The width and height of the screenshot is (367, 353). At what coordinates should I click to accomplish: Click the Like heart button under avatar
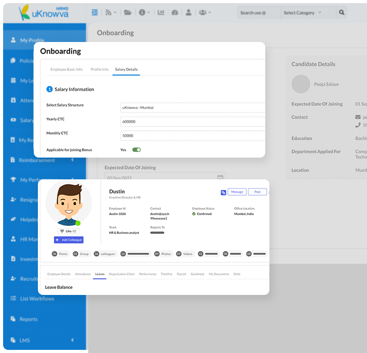(69, 231)
